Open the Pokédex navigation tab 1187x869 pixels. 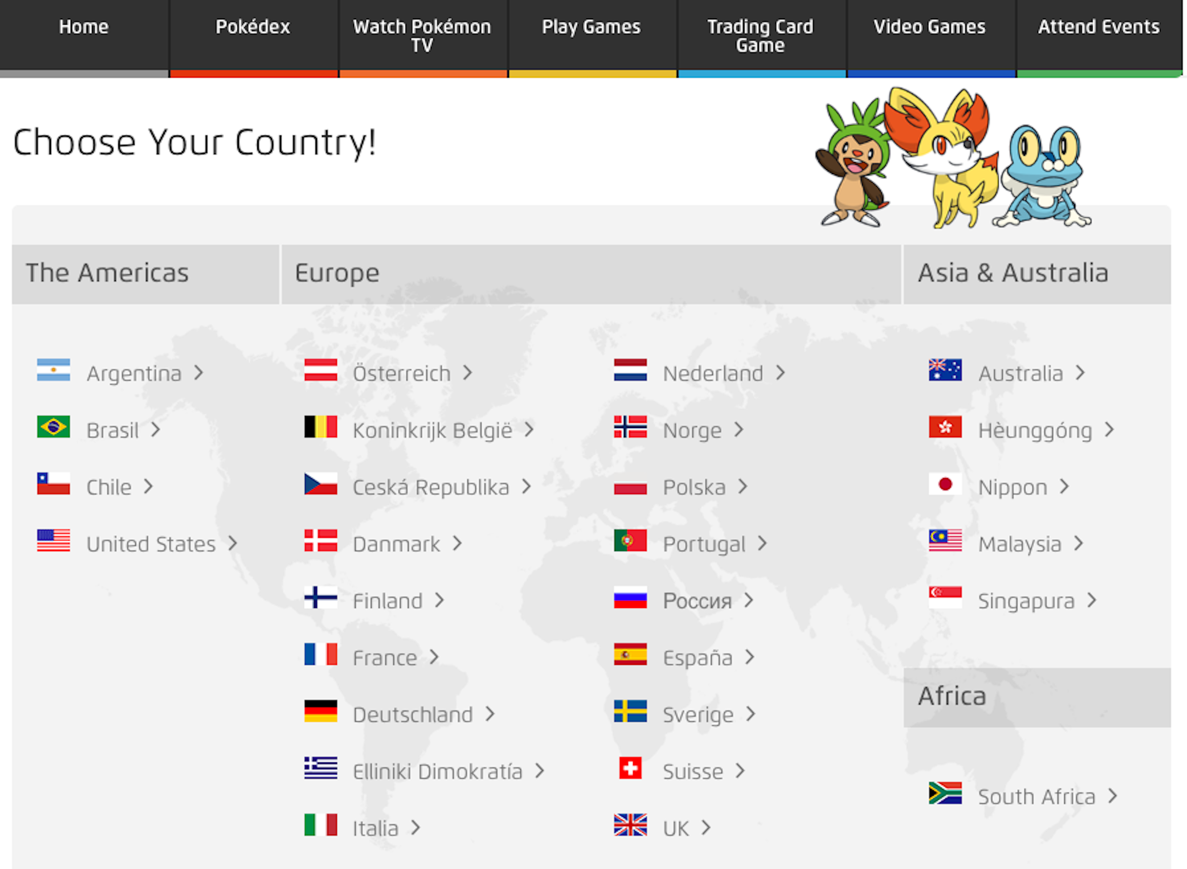click(253, 39)
